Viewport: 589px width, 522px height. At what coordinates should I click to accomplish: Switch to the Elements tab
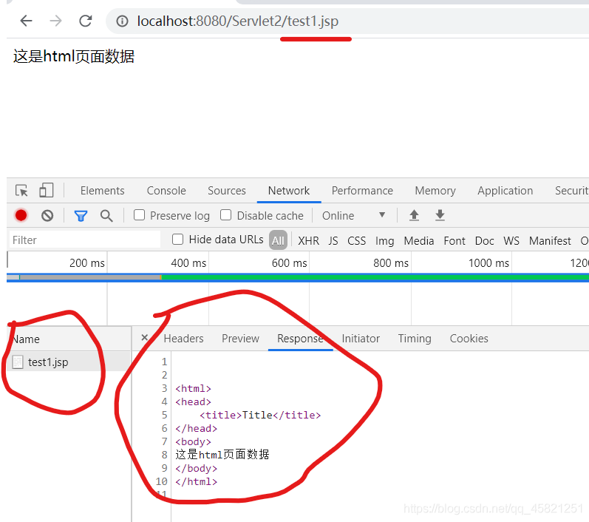click(102, 191)
